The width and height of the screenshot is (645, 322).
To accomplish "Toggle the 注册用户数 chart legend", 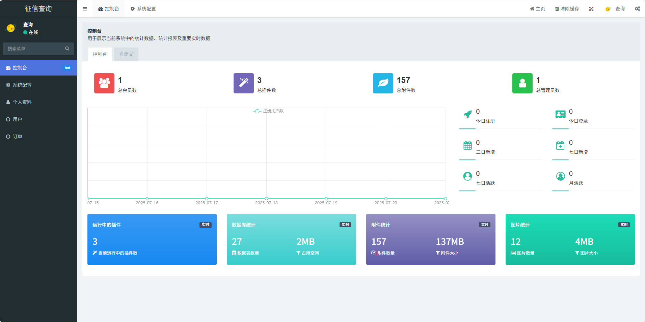I will [x=268, y=111].
